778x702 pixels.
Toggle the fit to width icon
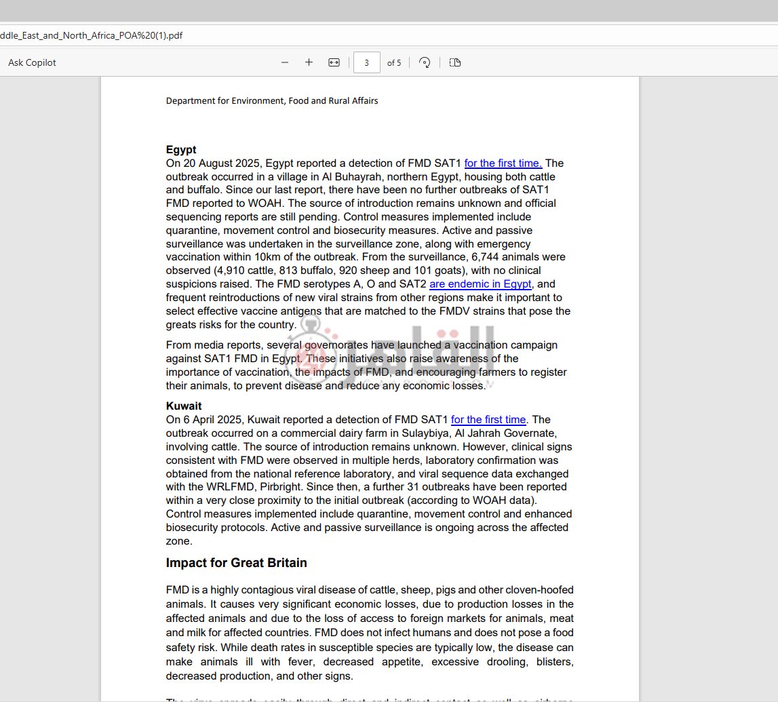coord(334,62)
